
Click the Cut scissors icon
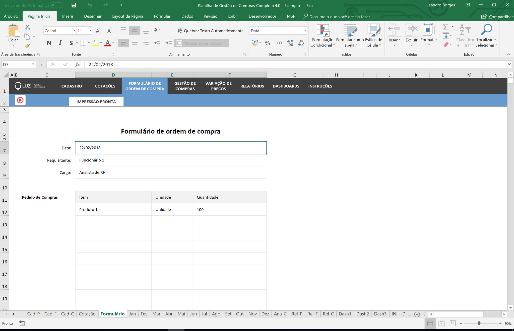click(x=27, y=27)
